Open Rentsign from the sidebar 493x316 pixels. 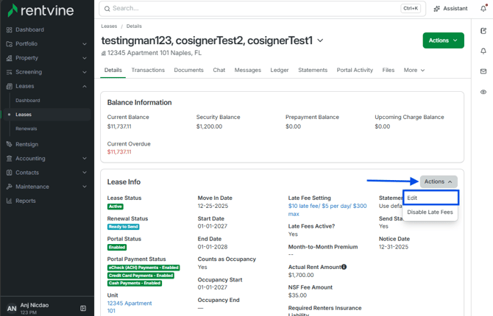click(26, 144)
